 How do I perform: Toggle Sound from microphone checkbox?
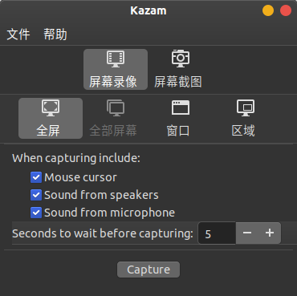[36, 213]
